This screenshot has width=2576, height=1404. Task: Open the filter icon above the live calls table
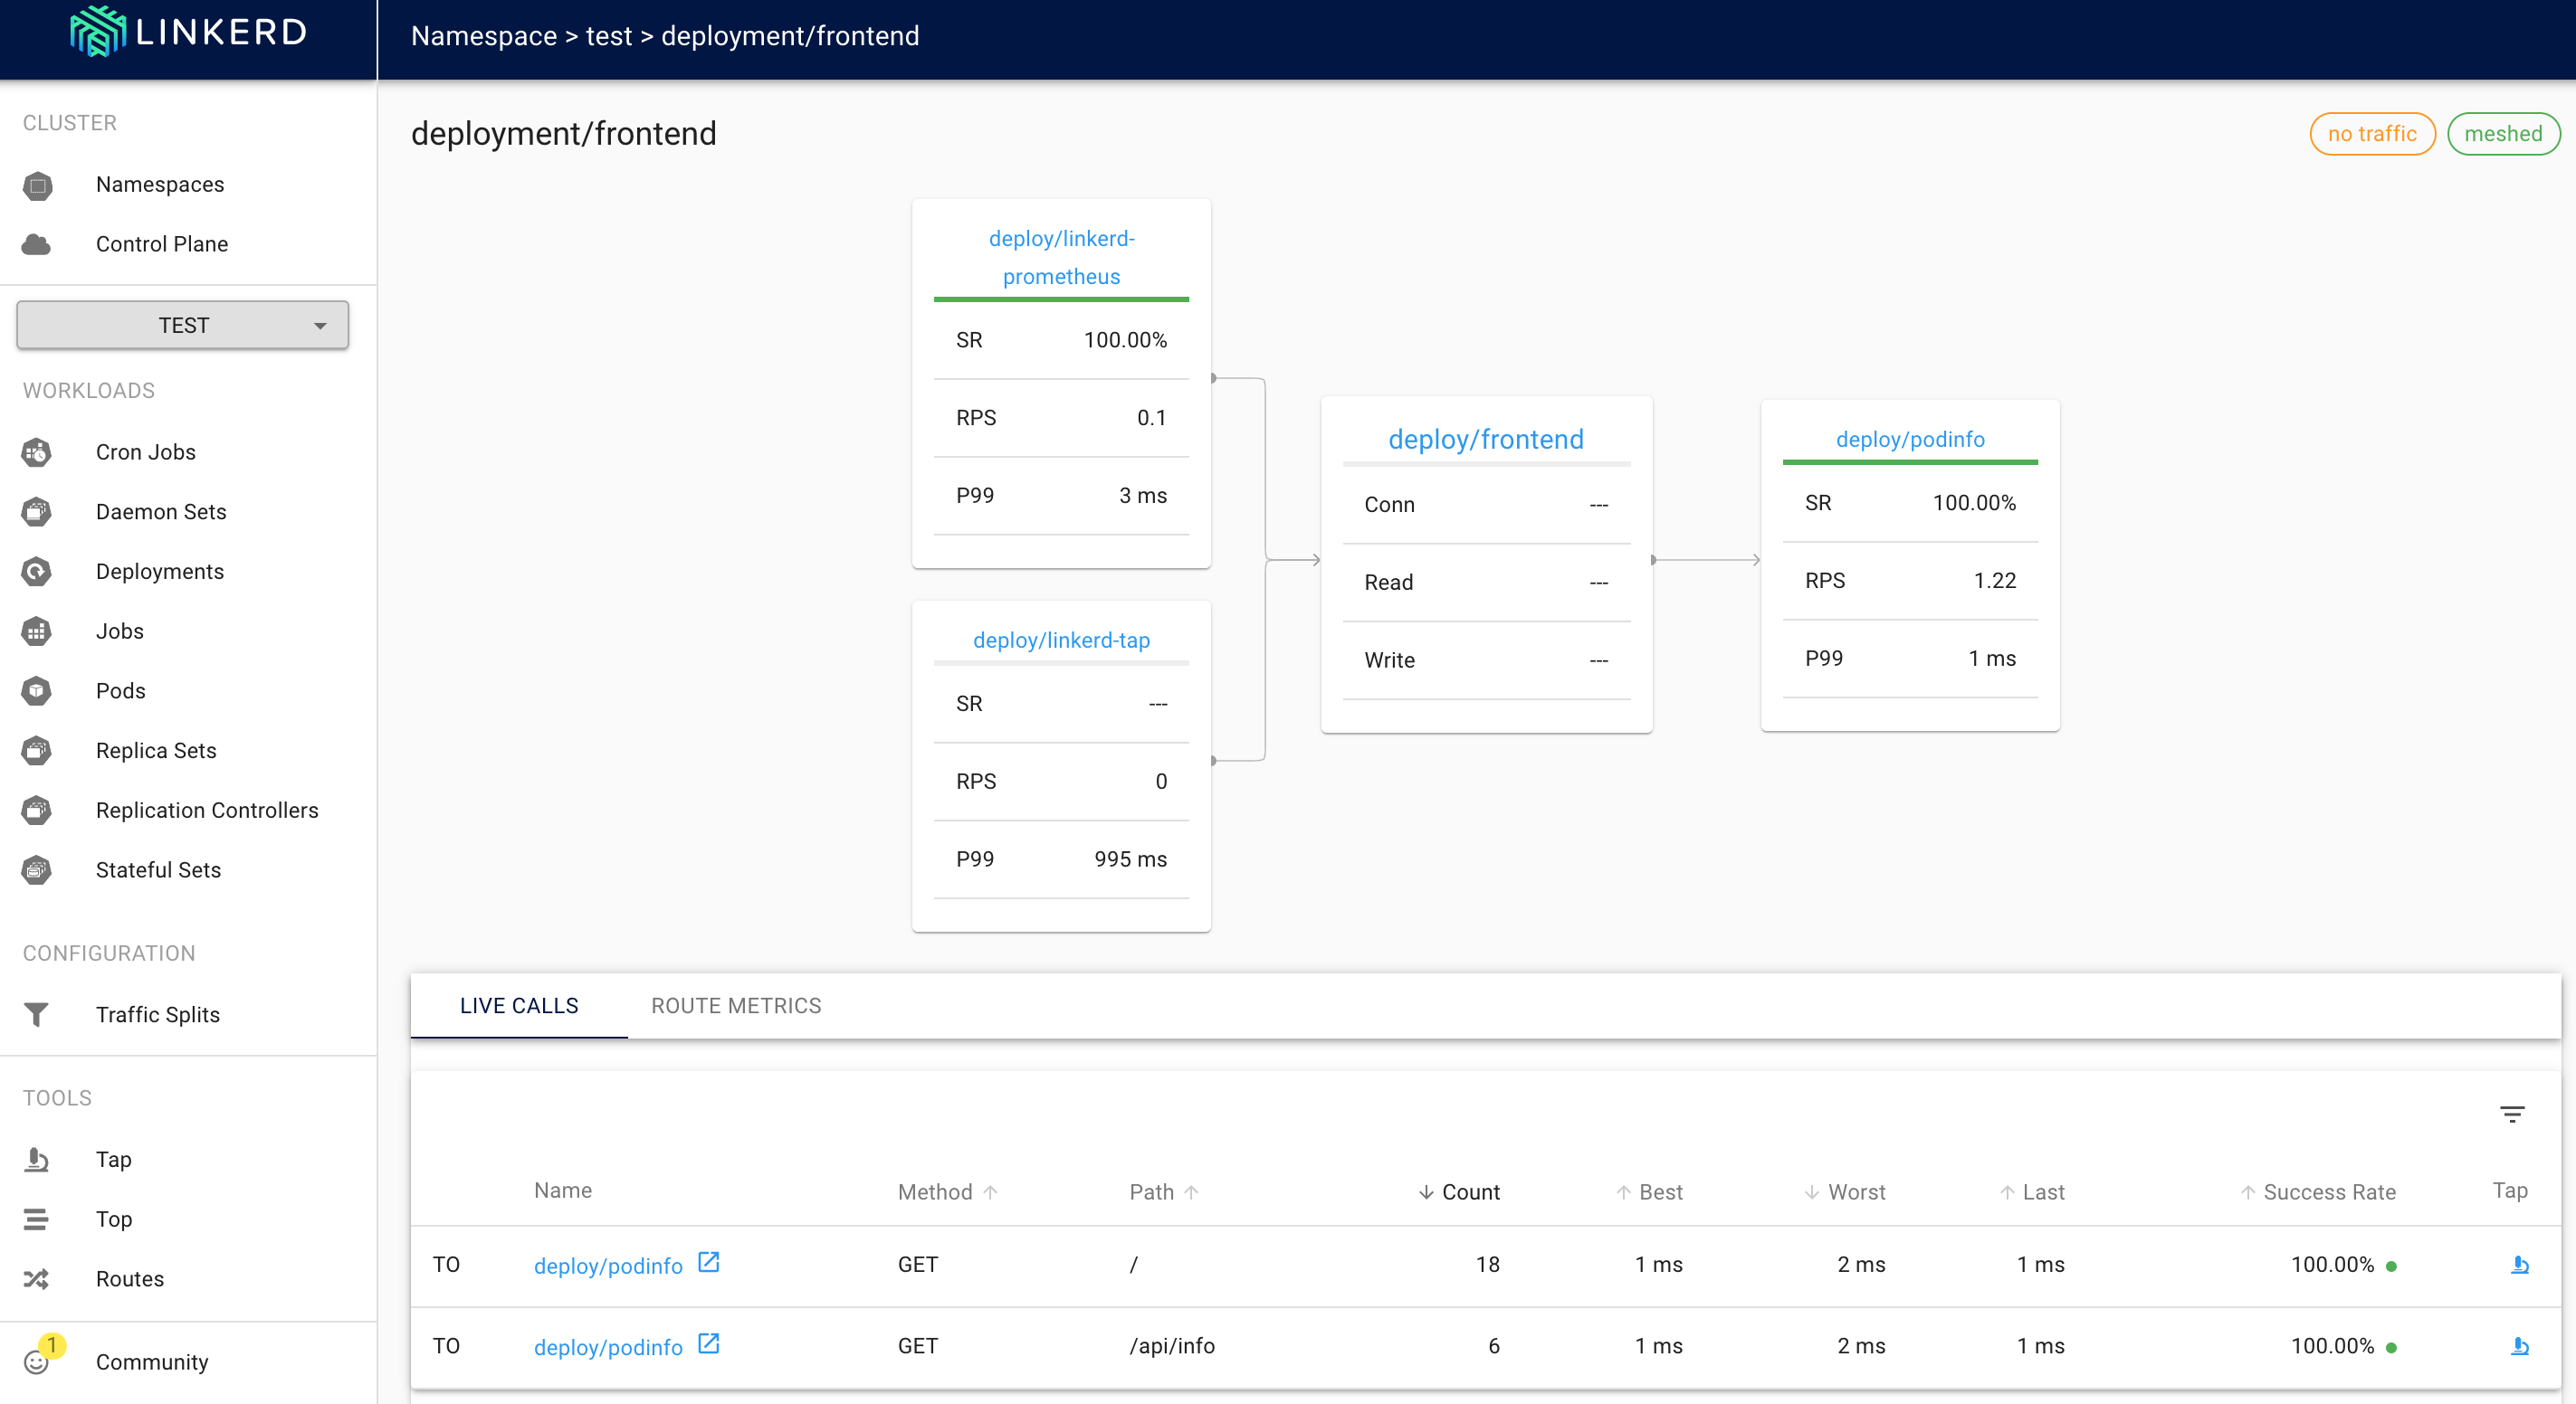(2512, 1114)
